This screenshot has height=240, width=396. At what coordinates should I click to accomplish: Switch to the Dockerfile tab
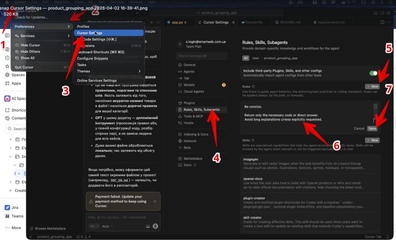point(254,22)
